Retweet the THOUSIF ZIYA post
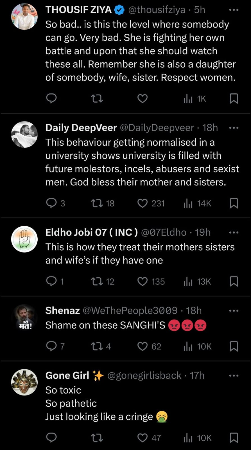The image size is (251, 450). coord(97,98)
